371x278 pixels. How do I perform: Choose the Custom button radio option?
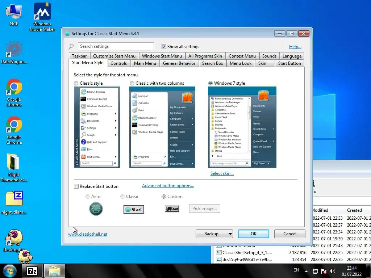coord(163,197)
